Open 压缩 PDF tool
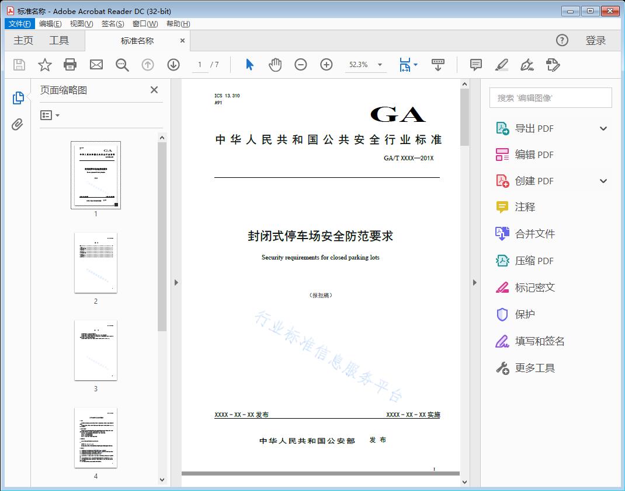This screenshot has height=491, width=625. [x=535, y=261]
